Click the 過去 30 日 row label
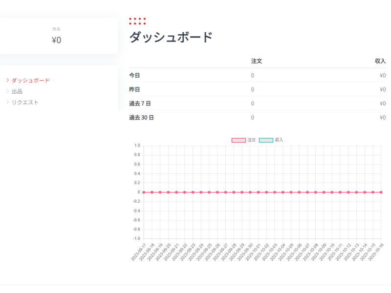 [141, 118]
